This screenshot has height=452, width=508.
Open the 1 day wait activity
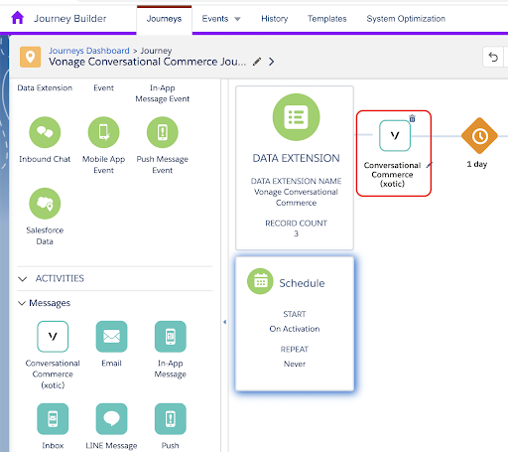pos(479,136)
